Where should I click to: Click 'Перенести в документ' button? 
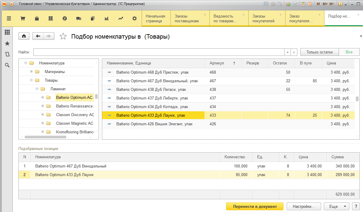coord(255,206)
